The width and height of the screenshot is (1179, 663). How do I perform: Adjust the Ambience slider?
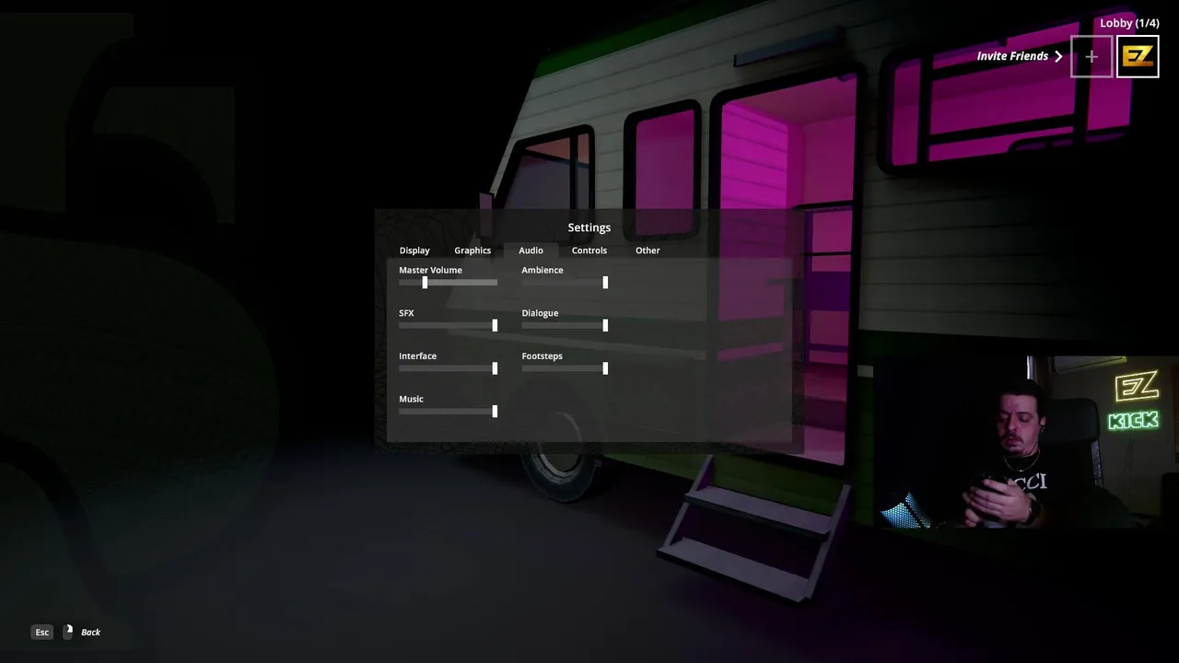[x=565, y=283]
